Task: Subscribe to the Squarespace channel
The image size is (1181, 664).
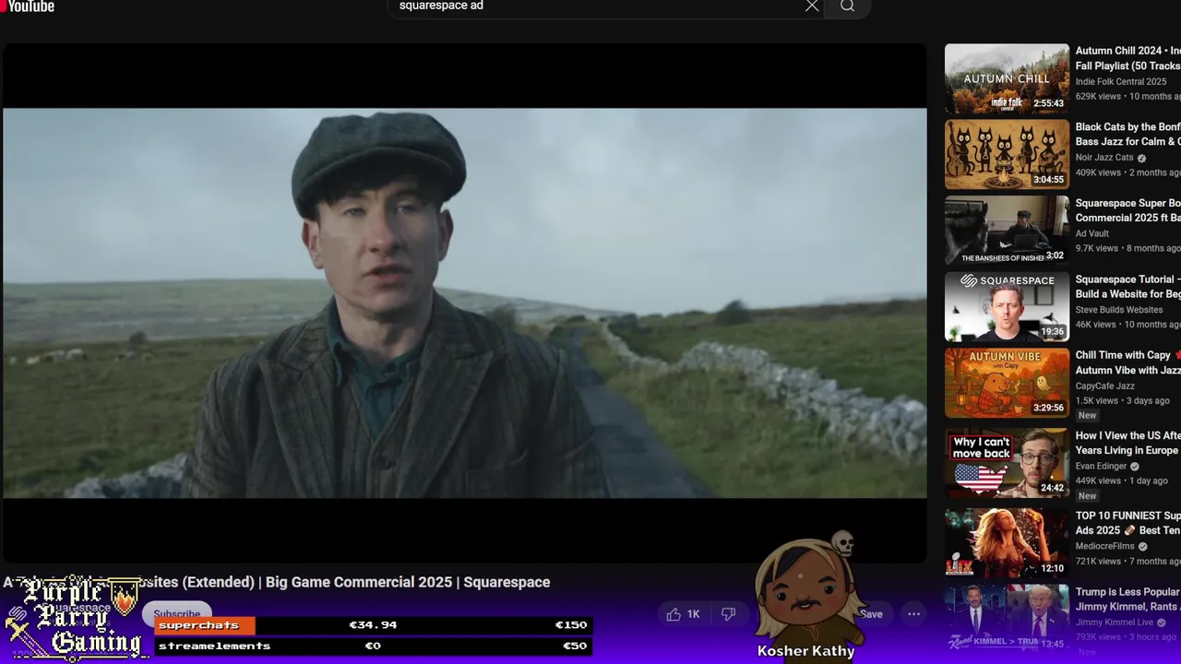Action: pyautogui.click(x=177, y=614)
